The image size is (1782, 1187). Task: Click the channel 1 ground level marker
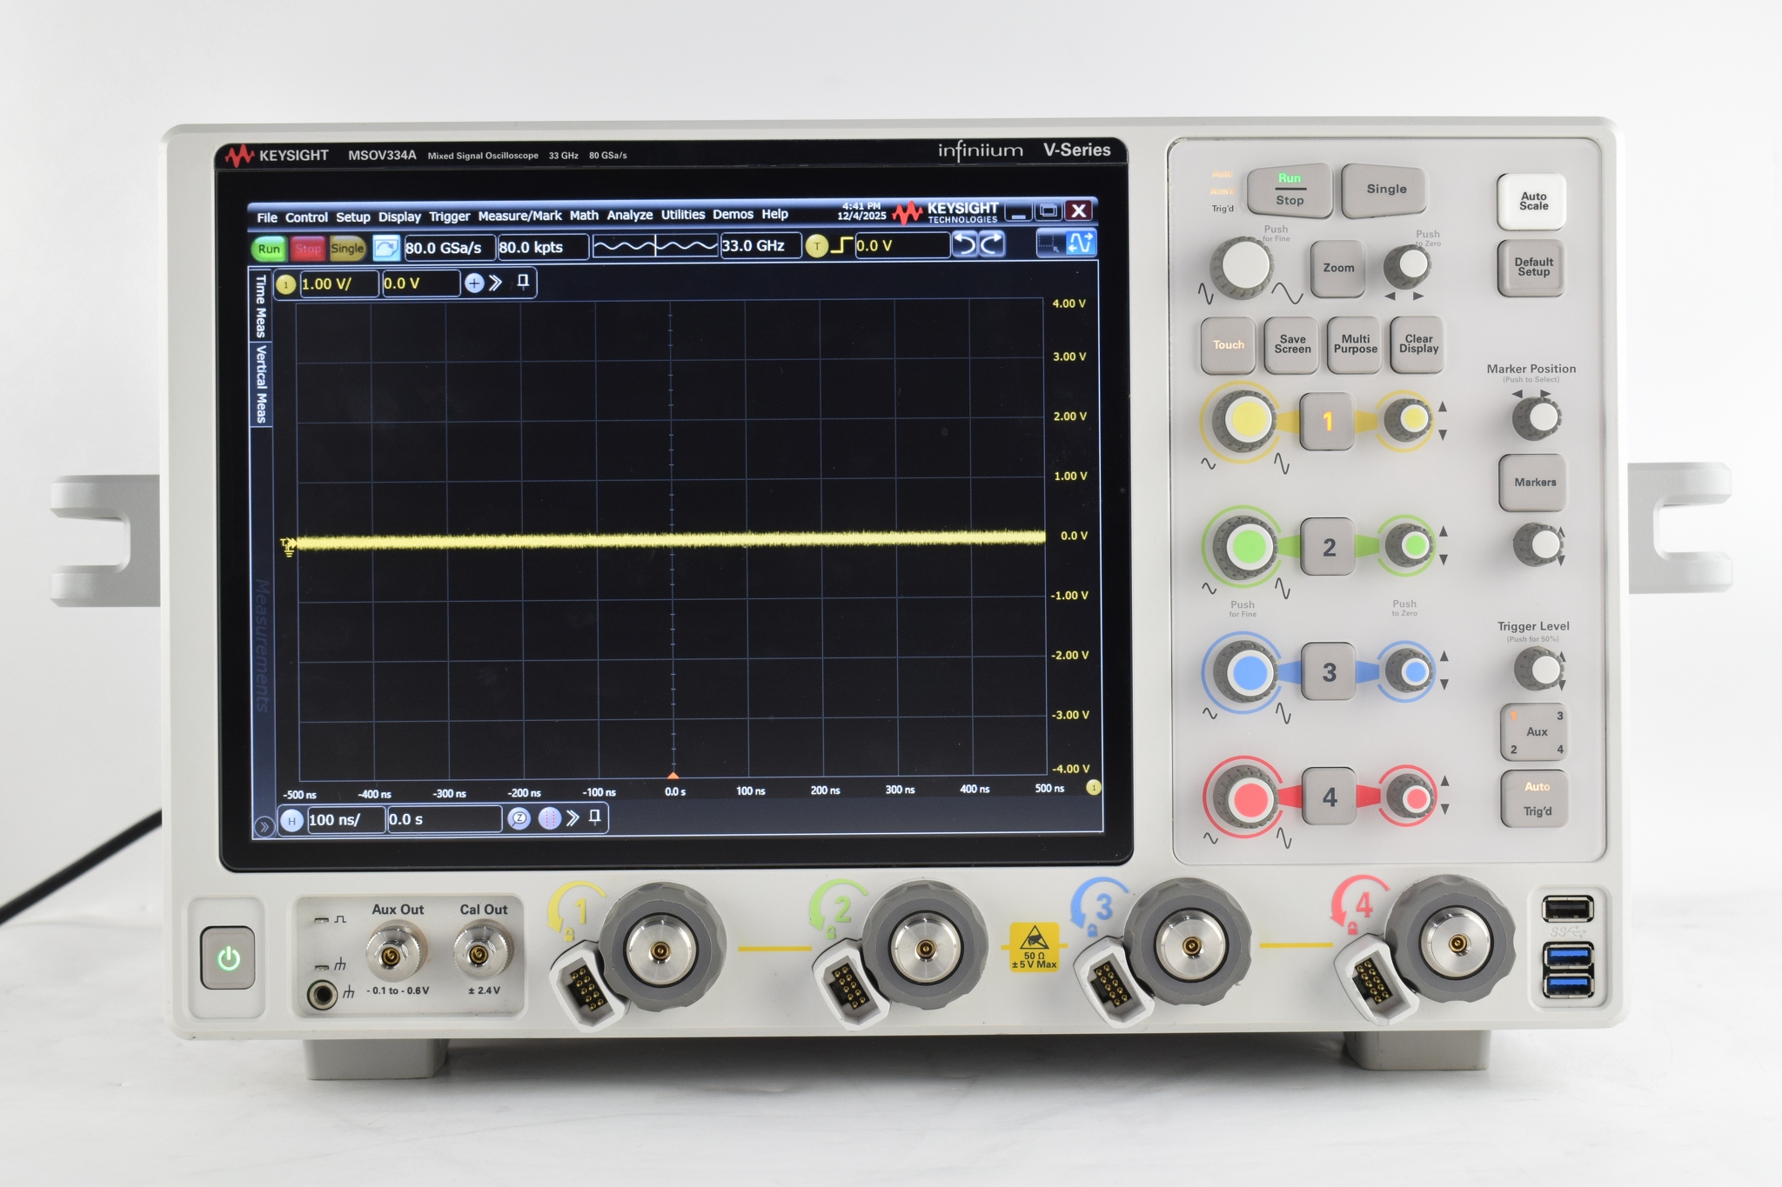(x=288, y=546)
